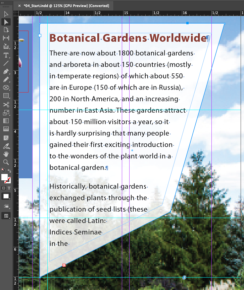
Task: Select the Line tool
Action: pos(6,63)
